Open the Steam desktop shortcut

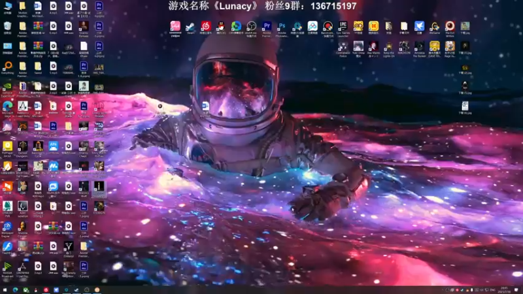190,28
